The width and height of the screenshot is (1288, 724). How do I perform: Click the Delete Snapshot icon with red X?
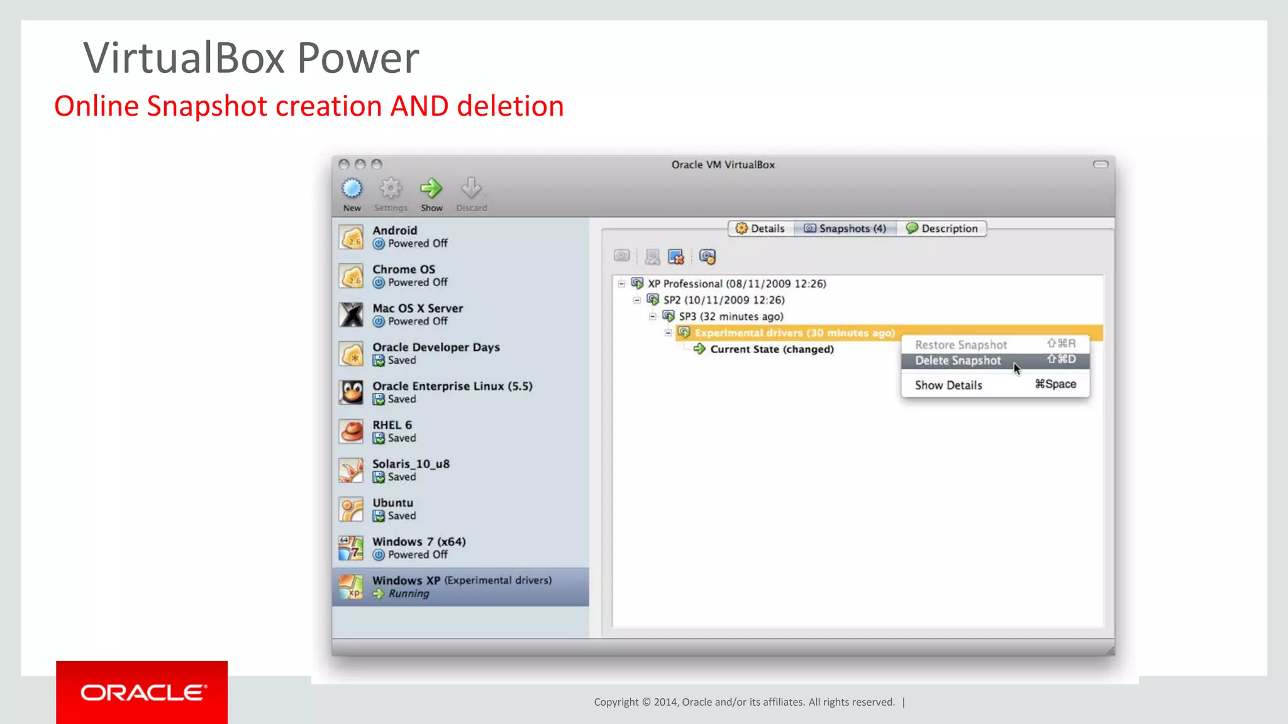click(x=676, y=256)
